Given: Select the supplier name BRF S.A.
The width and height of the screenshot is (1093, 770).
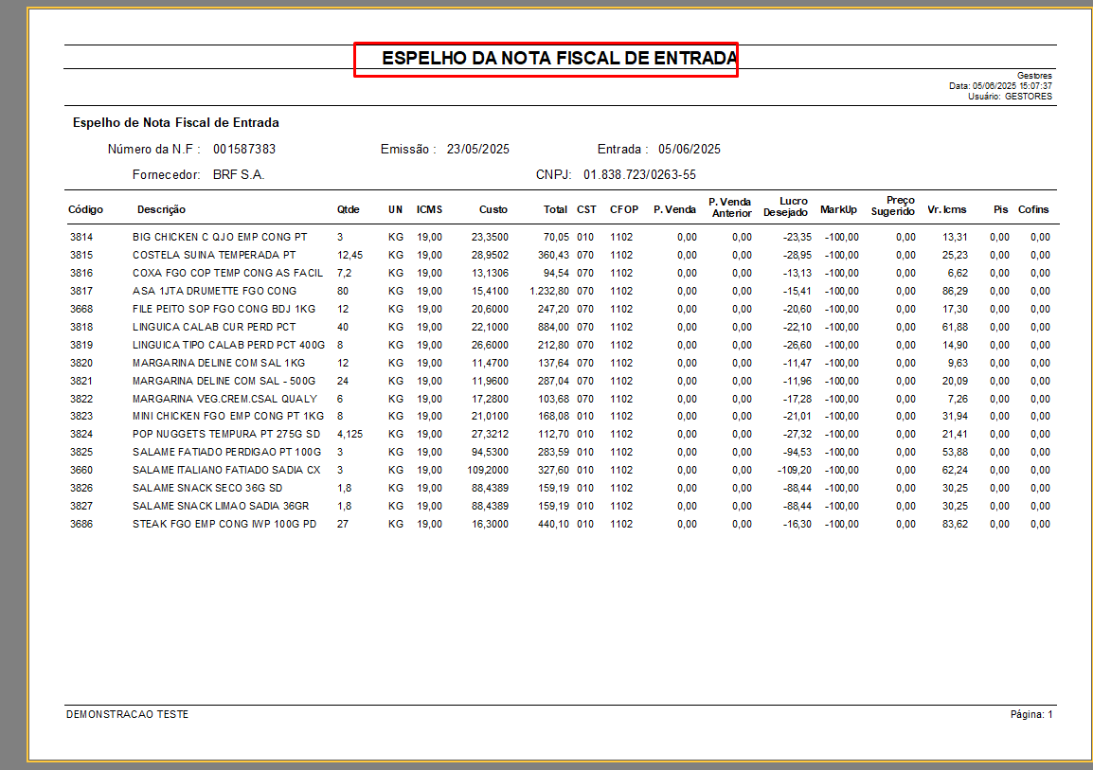Looking at the screenshot, I should [x=239, y=175].
